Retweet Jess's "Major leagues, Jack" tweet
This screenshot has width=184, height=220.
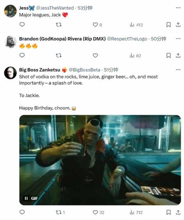(x=59, y=25)
